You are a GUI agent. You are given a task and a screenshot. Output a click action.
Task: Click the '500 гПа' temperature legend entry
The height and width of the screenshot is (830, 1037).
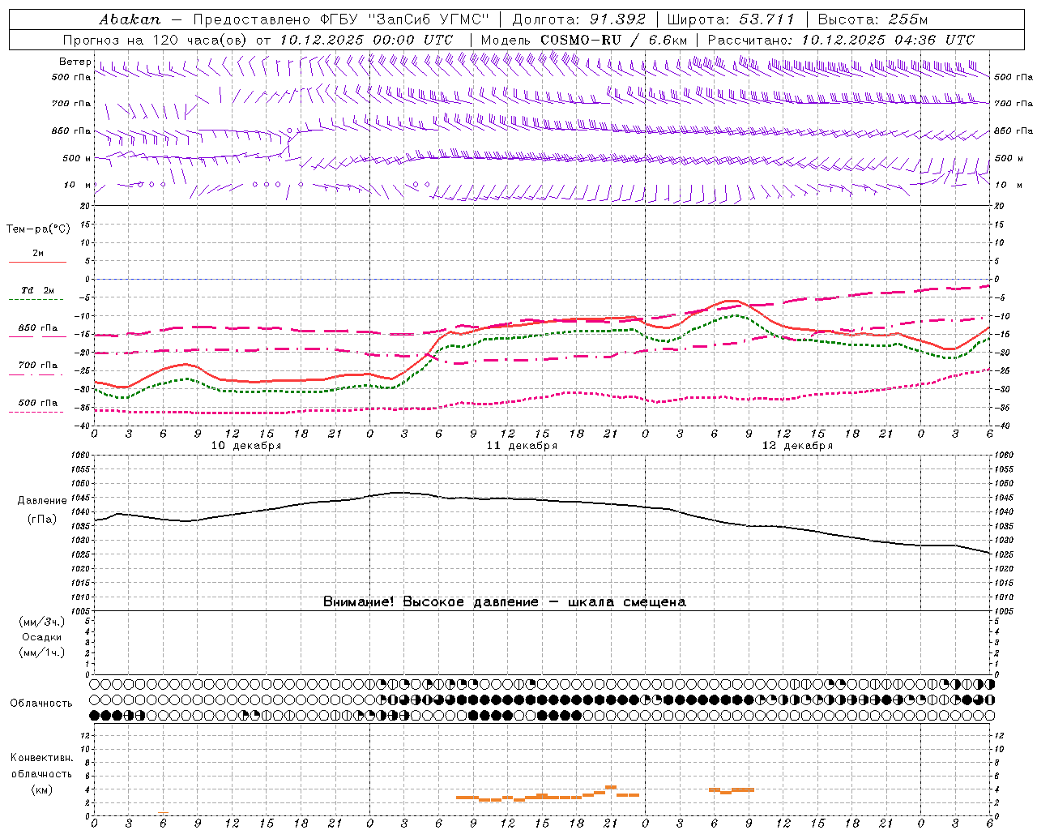(x=38, y=403)
